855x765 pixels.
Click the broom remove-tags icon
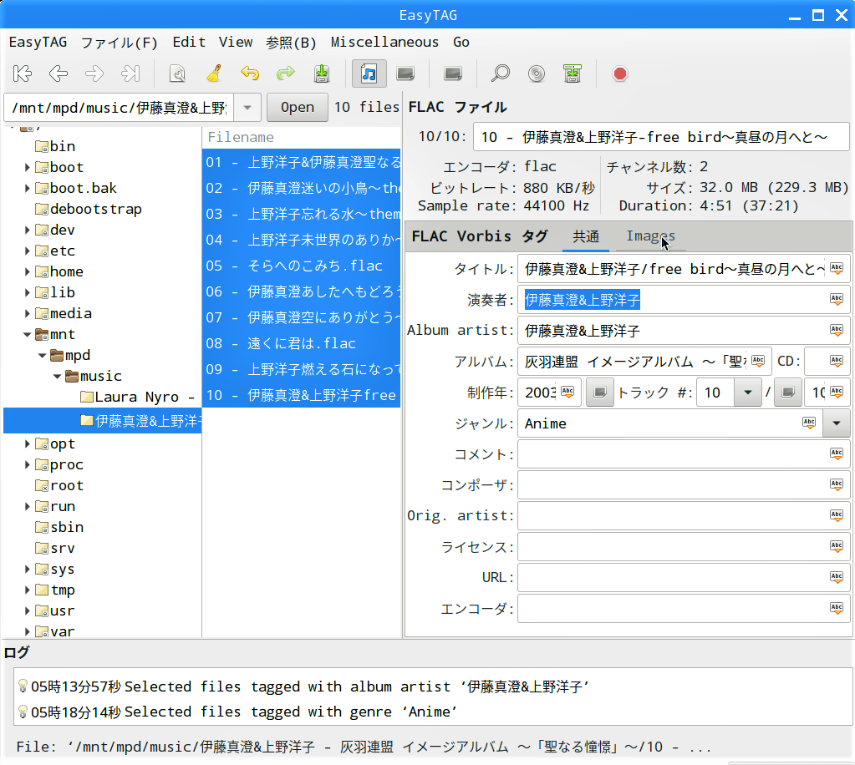tap(214, 73)
